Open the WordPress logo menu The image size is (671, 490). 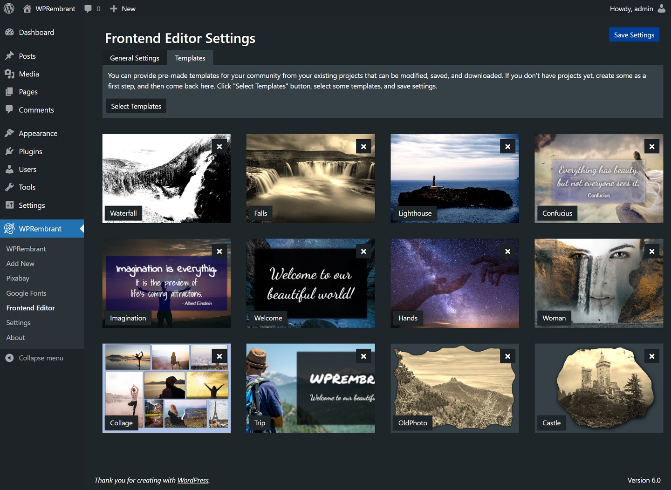click(9, 9)
